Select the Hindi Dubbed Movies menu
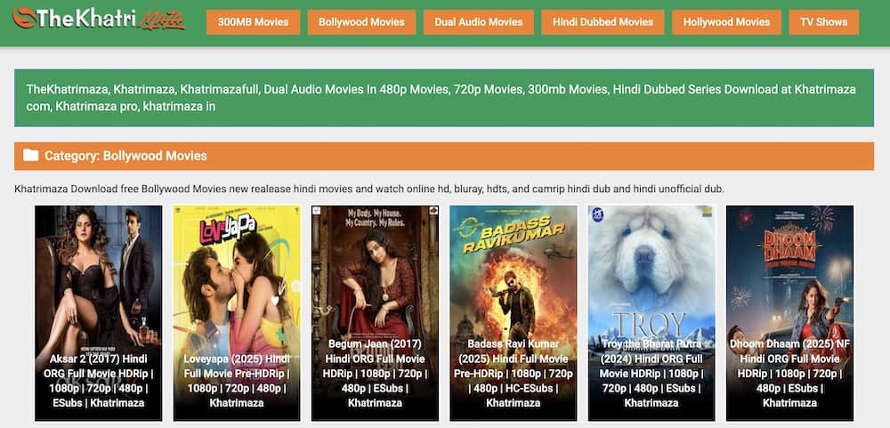Image resolution: width=890 pixels, height=428 pixels. click(x=603, y=22)
